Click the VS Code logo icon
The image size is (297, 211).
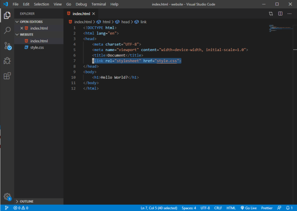[x=5, y=4]
